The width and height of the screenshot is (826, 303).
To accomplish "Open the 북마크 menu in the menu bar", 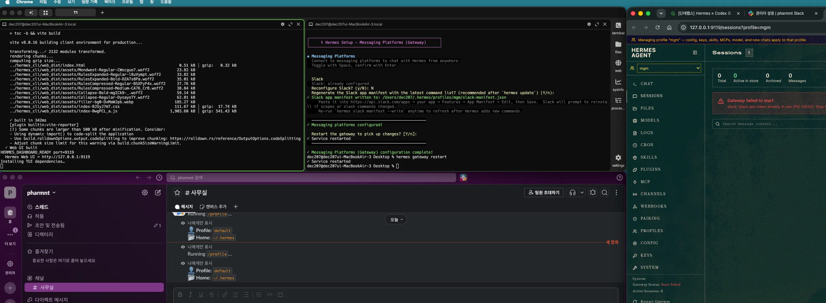I will coord(110,2).
